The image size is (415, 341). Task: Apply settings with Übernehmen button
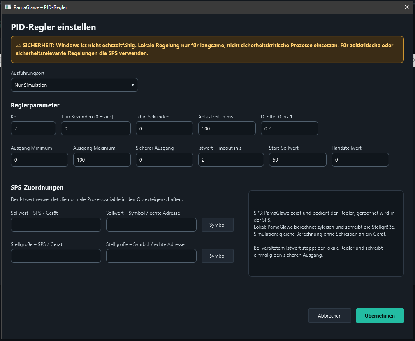click(380, 315)
